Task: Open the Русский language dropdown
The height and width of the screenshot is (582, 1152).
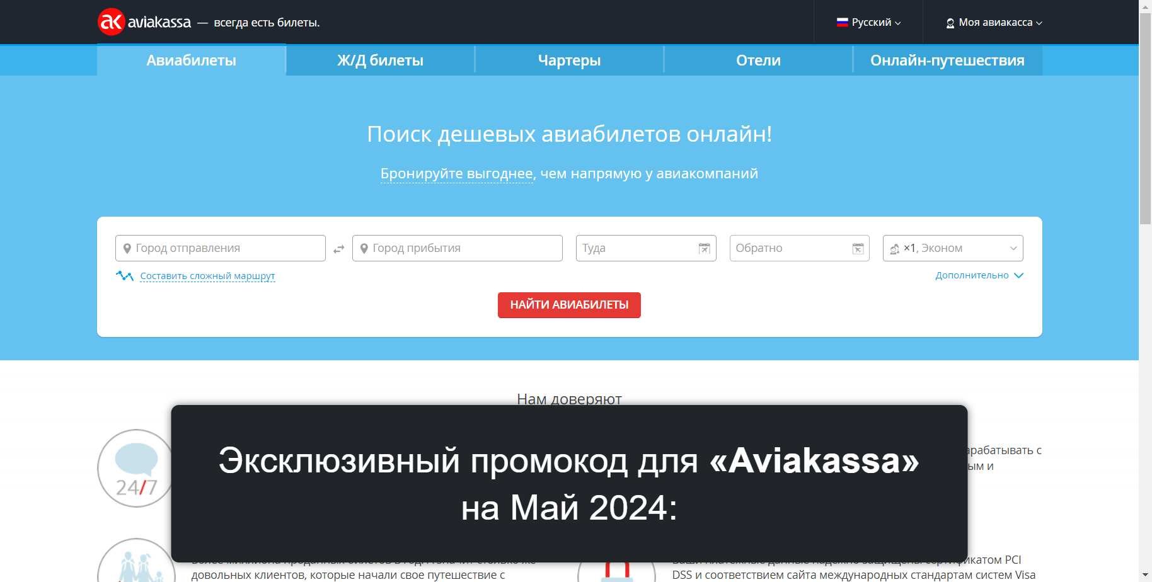Action: (868, 22)
